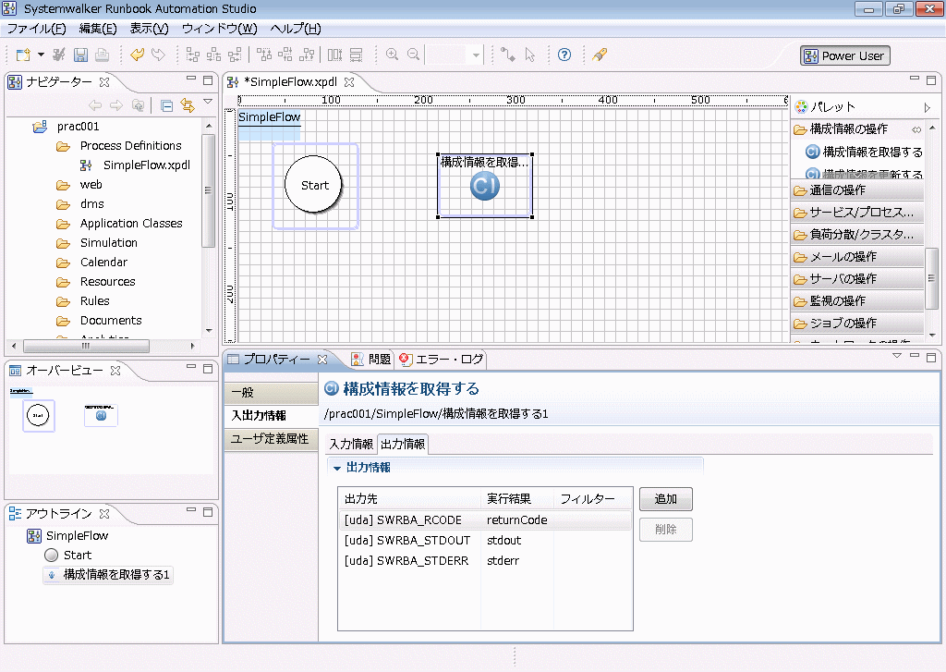Open help with the question mark icon

(x=564, y=55)
